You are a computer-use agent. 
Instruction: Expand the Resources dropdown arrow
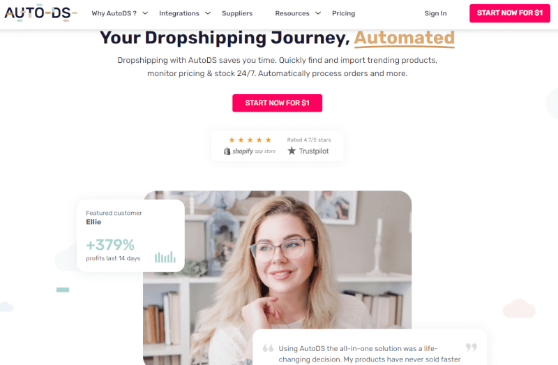(x=318, y=13)
